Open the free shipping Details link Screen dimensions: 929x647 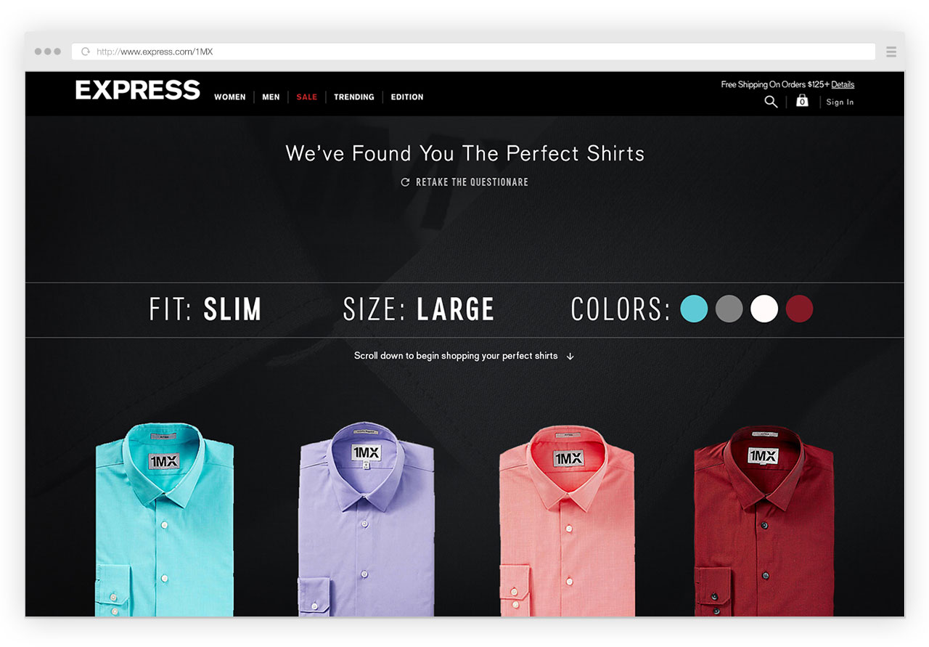click(843, 85)
